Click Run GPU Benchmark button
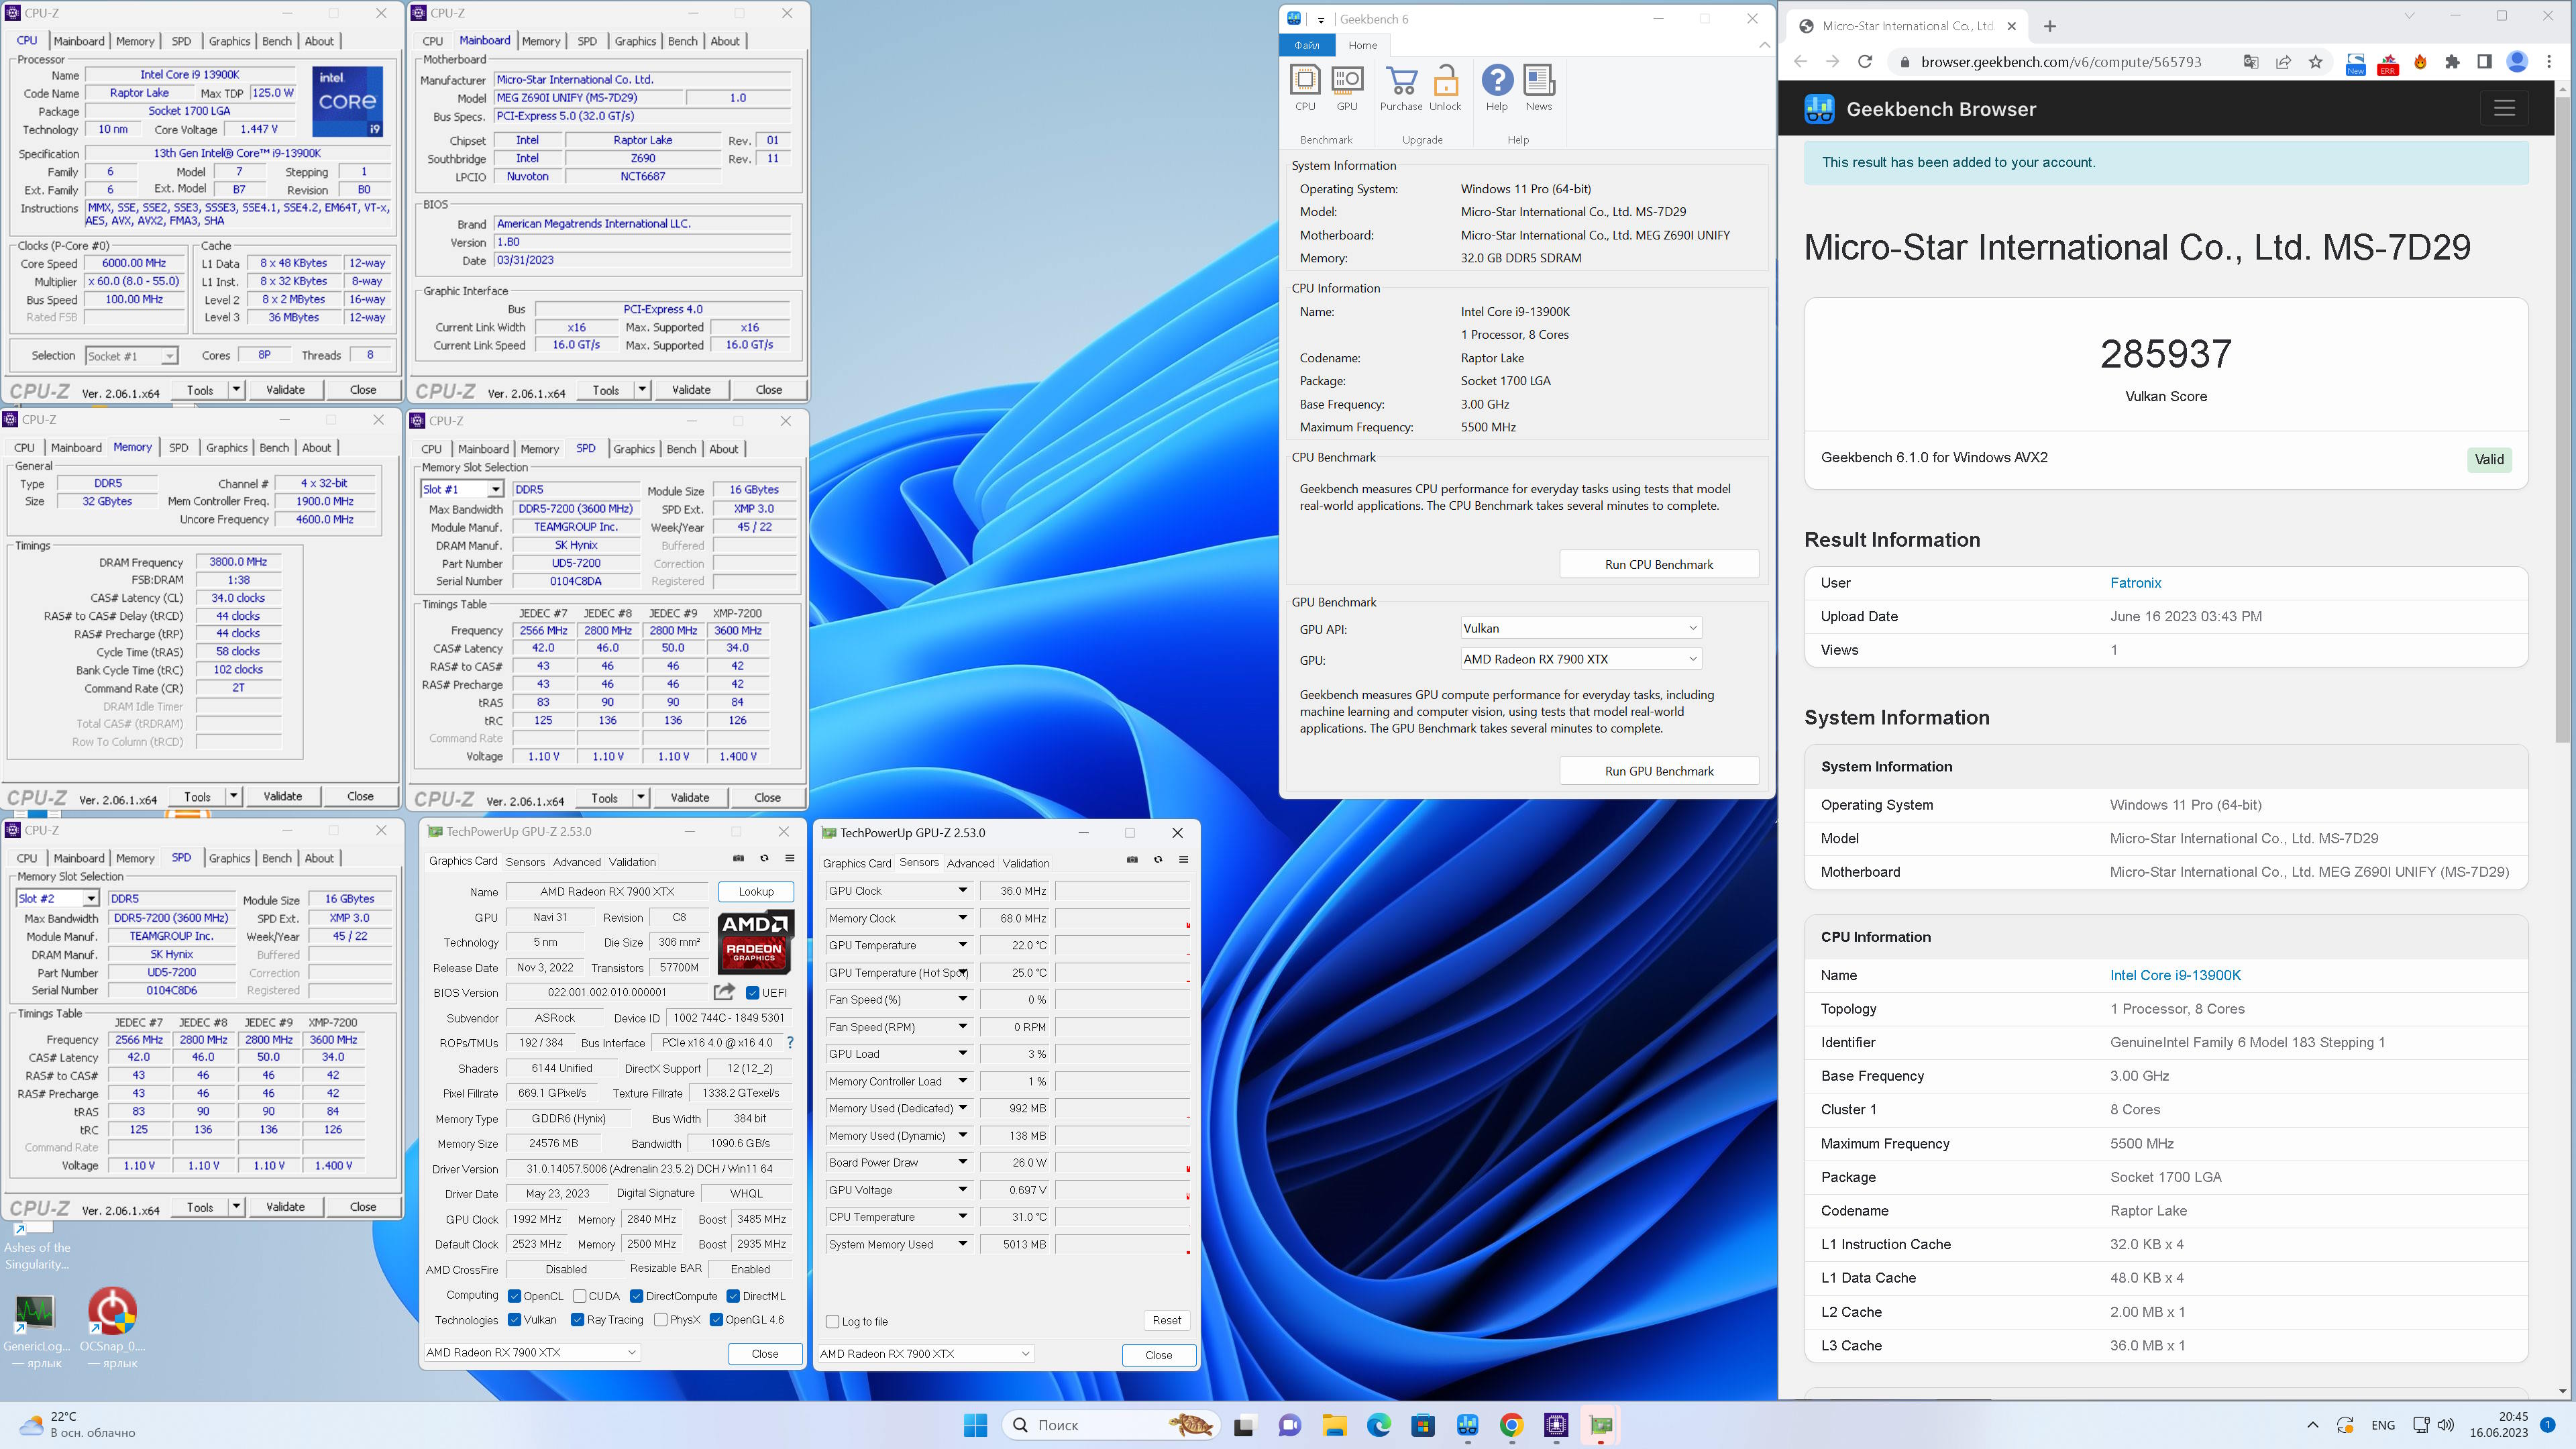 (x=1659, y=771)
